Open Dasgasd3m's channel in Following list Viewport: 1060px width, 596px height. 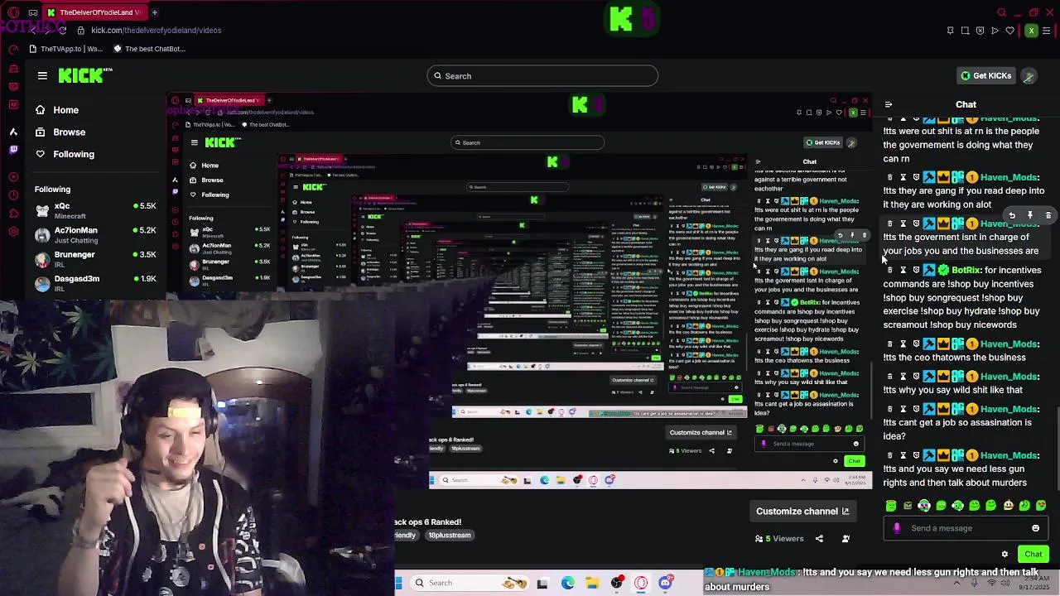pyautogui.click(x=95, y=283)
